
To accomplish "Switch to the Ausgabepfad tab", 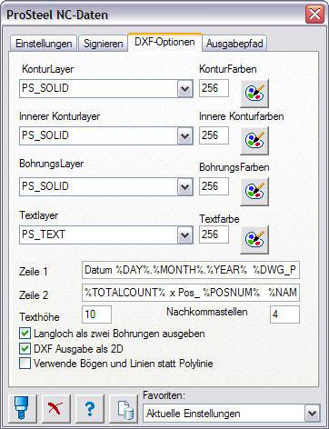I will [x=234, y=44].
